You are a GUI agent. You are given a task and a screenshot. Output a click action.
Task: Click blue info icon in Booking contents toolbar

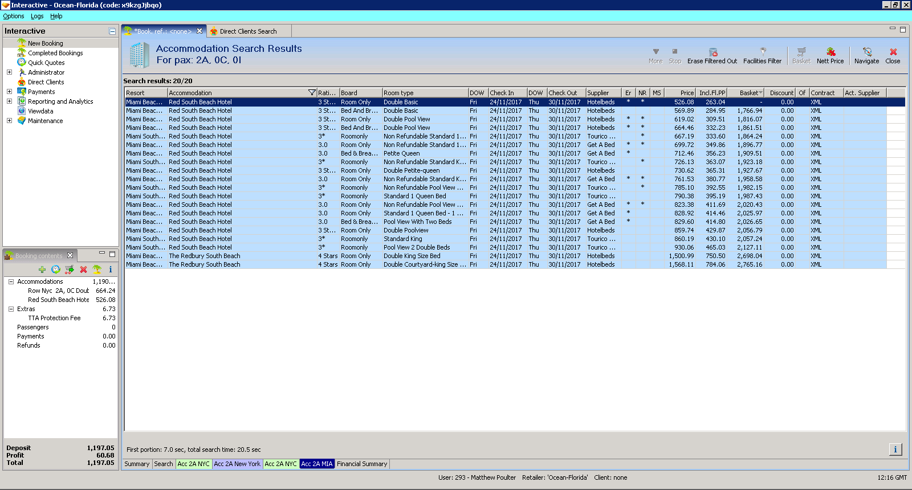[111, 269]
